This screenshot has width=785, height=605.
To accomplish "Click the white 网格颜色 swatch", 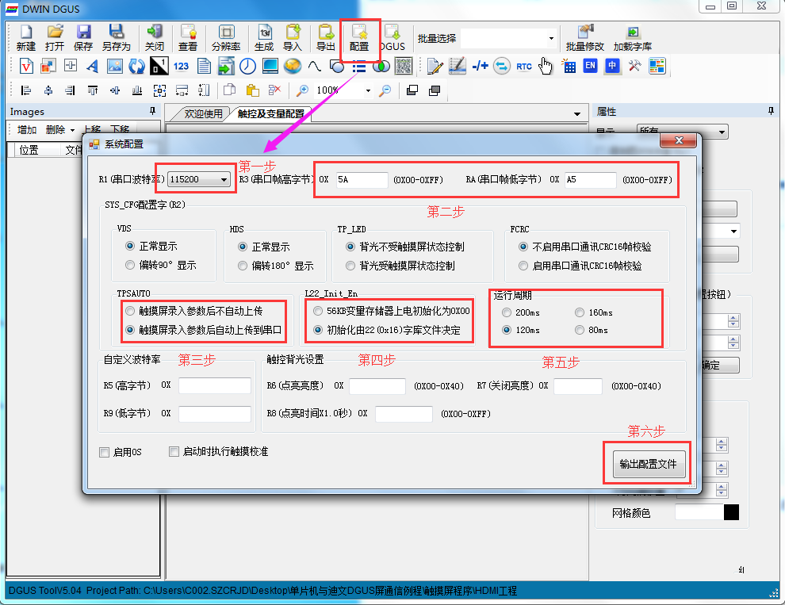I will [x=699, y=512].
